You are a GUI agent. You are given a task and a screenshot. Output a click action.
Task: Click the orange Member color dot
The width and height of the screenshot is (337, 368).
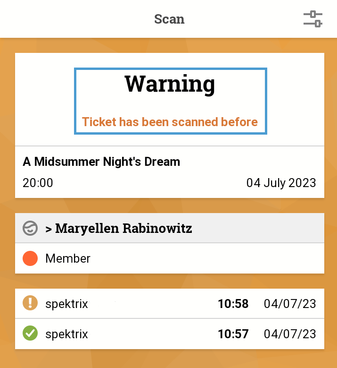30,258
